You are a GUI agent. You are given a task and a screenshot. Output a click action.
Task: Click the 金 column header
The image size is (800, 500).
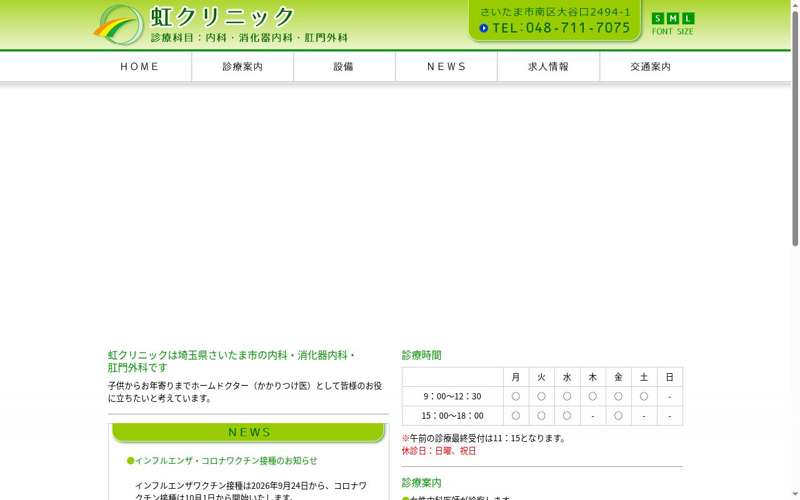(x=619, y=377)
